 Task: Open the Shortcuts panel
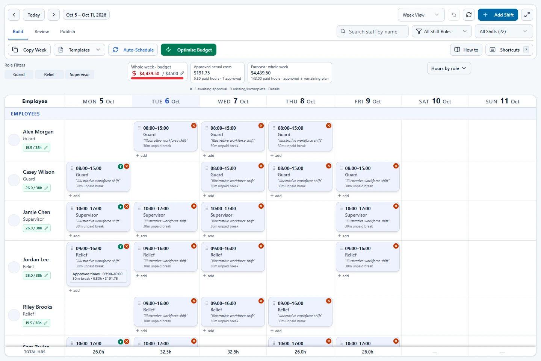(509, 50)
